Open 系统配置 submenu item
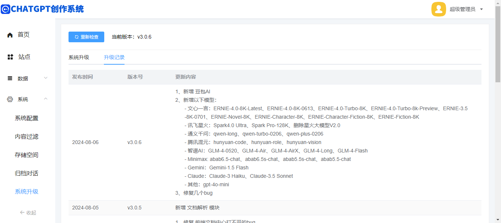 click(27, 118)
